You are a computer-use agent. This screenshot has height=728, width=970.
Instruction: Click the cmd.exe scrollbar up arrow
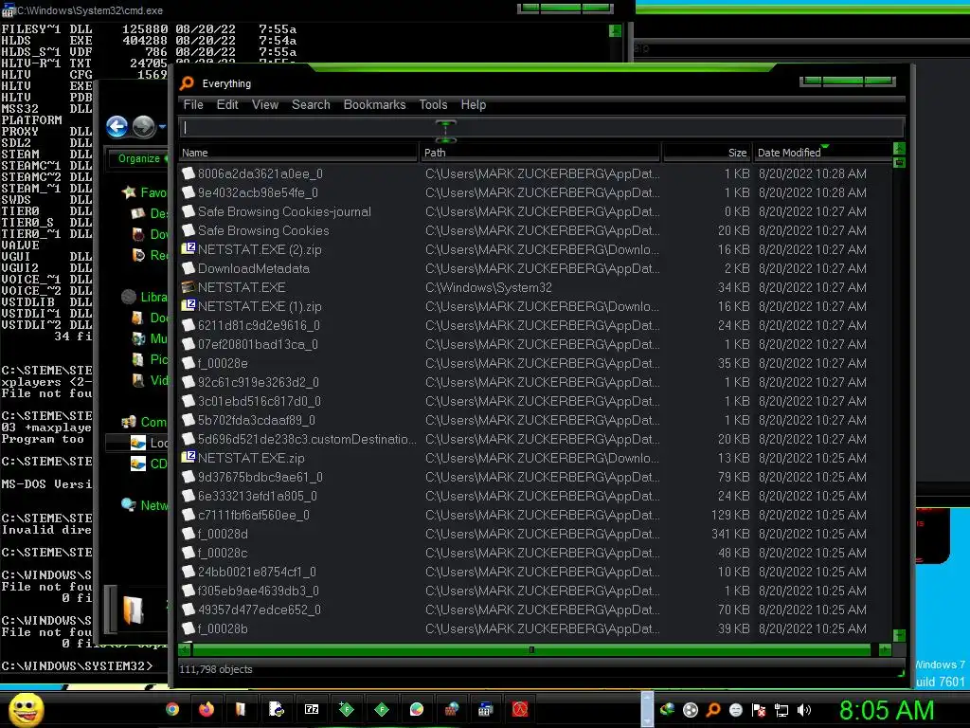pyautogui.click(x=615, y=30)
